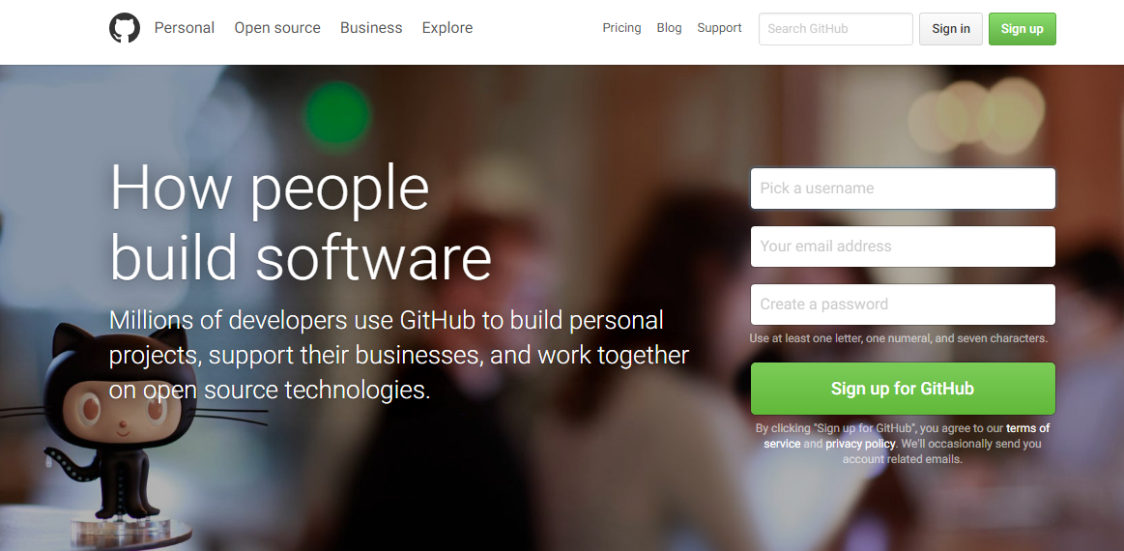1124x551 pixels.
Task: Go to the Business section
Action: [371, 28]
